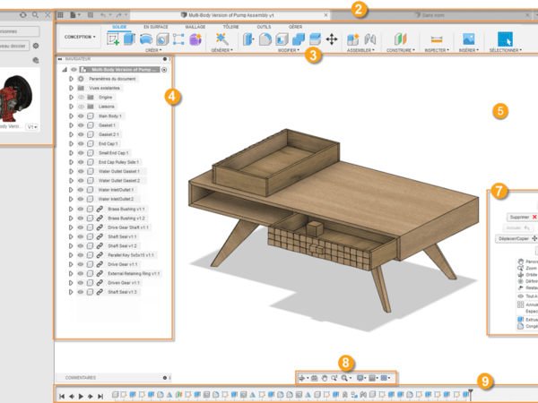Toggle visibility of Drive Gear v1:1
The width and height of the screenshot is (538, 403).
click(x=80, y=264)
